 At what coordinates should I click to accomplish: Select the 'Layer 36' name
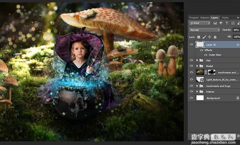tap(211, 45)
